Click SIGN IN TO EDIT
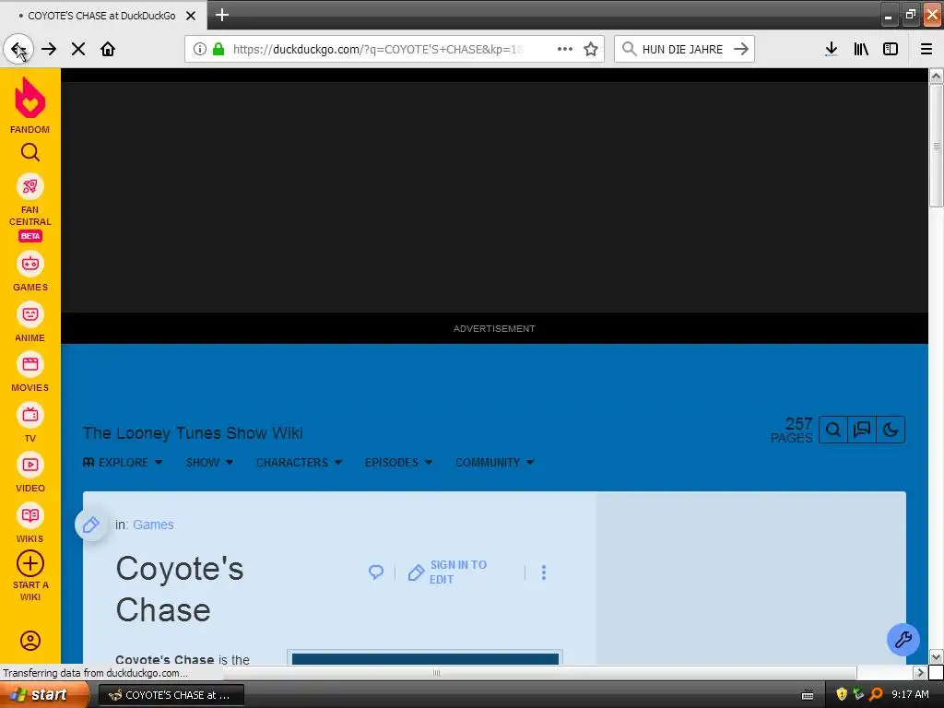Viewport: 944px width, 708px height. coord(448,572)
